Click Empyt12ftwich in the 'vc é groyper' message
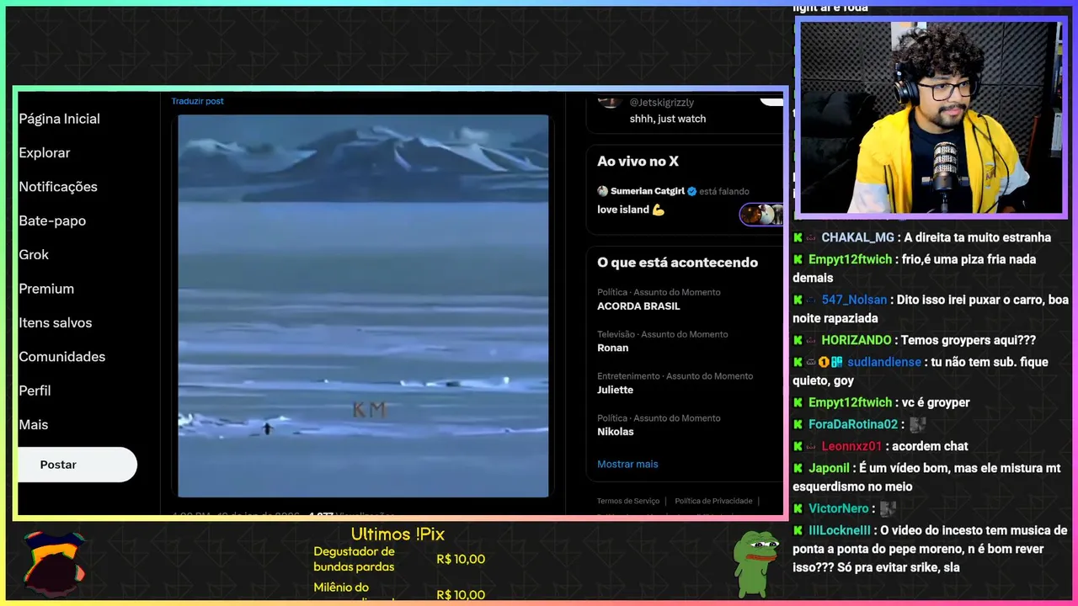The height and width of the screenshot is (606, 1078). tap(850, 402)
